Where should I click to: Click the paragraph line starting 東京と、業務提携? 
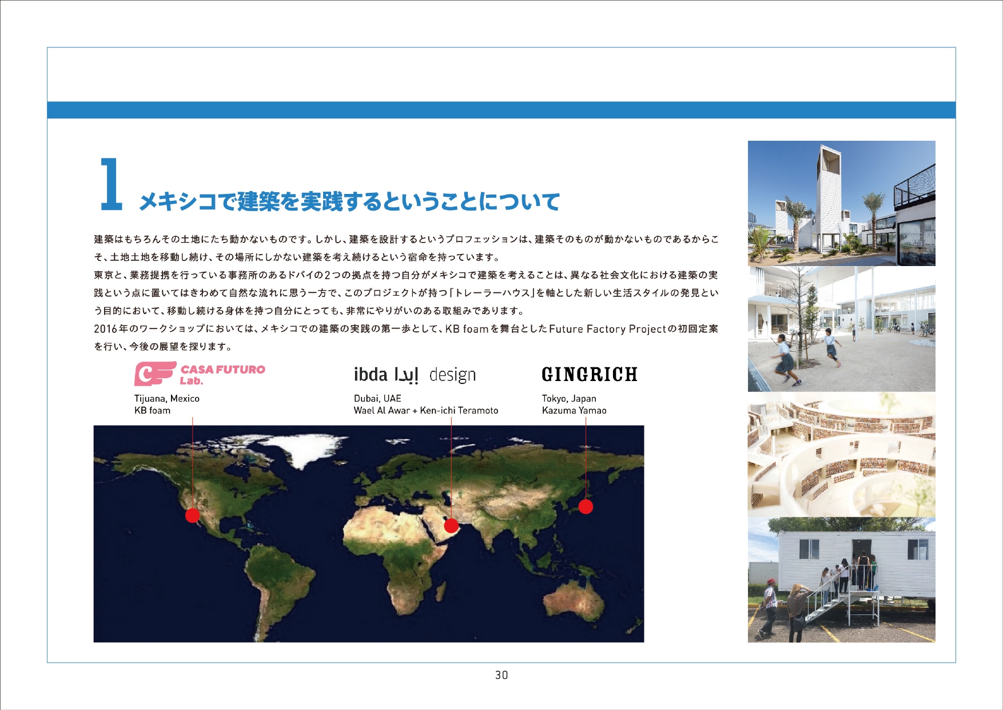406,275
